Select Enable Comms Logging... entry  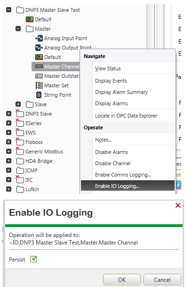click(128, 175)
